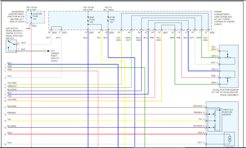This screenshot has height=148, width=246.
Task: Click the JE02 reference beside terminal 39
Action: (x=54, y=33)
